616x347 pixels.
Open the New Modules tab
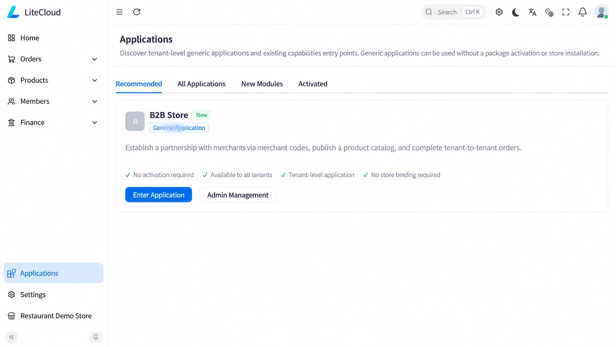tap(262, 84)
